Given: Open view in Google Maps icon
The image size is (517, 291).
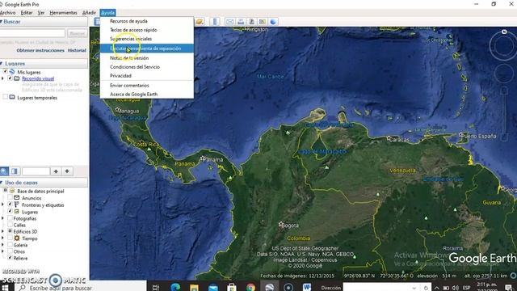Looking at the screenshot, I should (263, 22).
